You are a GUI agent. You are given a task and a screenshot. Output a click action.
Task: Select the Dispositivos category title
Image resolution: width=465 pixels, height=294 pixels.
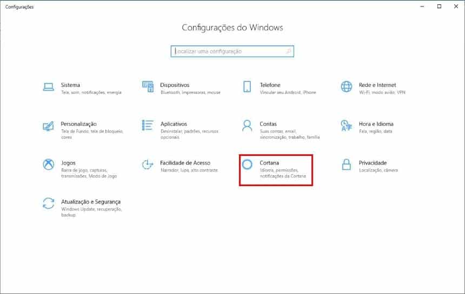click(175, 85)
